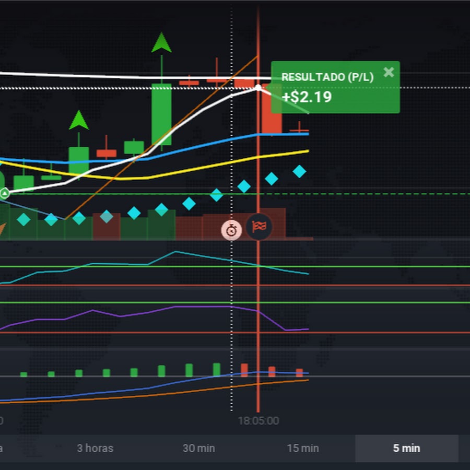This screenshot has width=470, height=470.
Task: Switch to the 30 min timeframe
Action: coord(198,448)
